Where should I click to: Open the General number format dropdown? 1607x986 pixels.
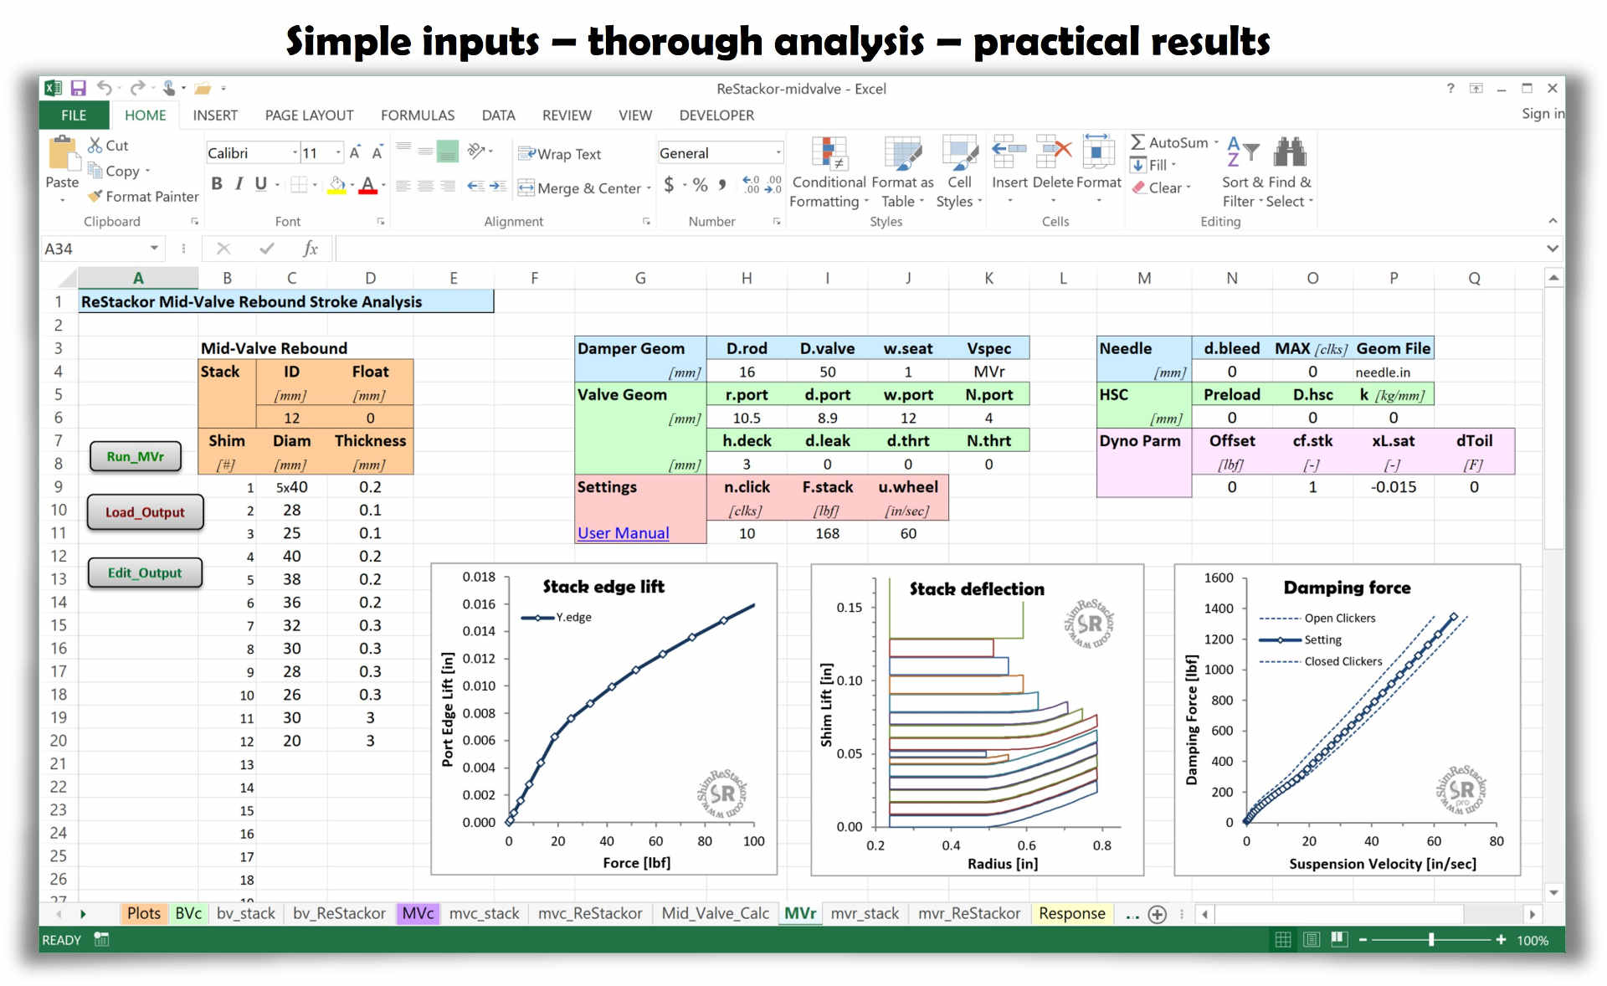778,153
